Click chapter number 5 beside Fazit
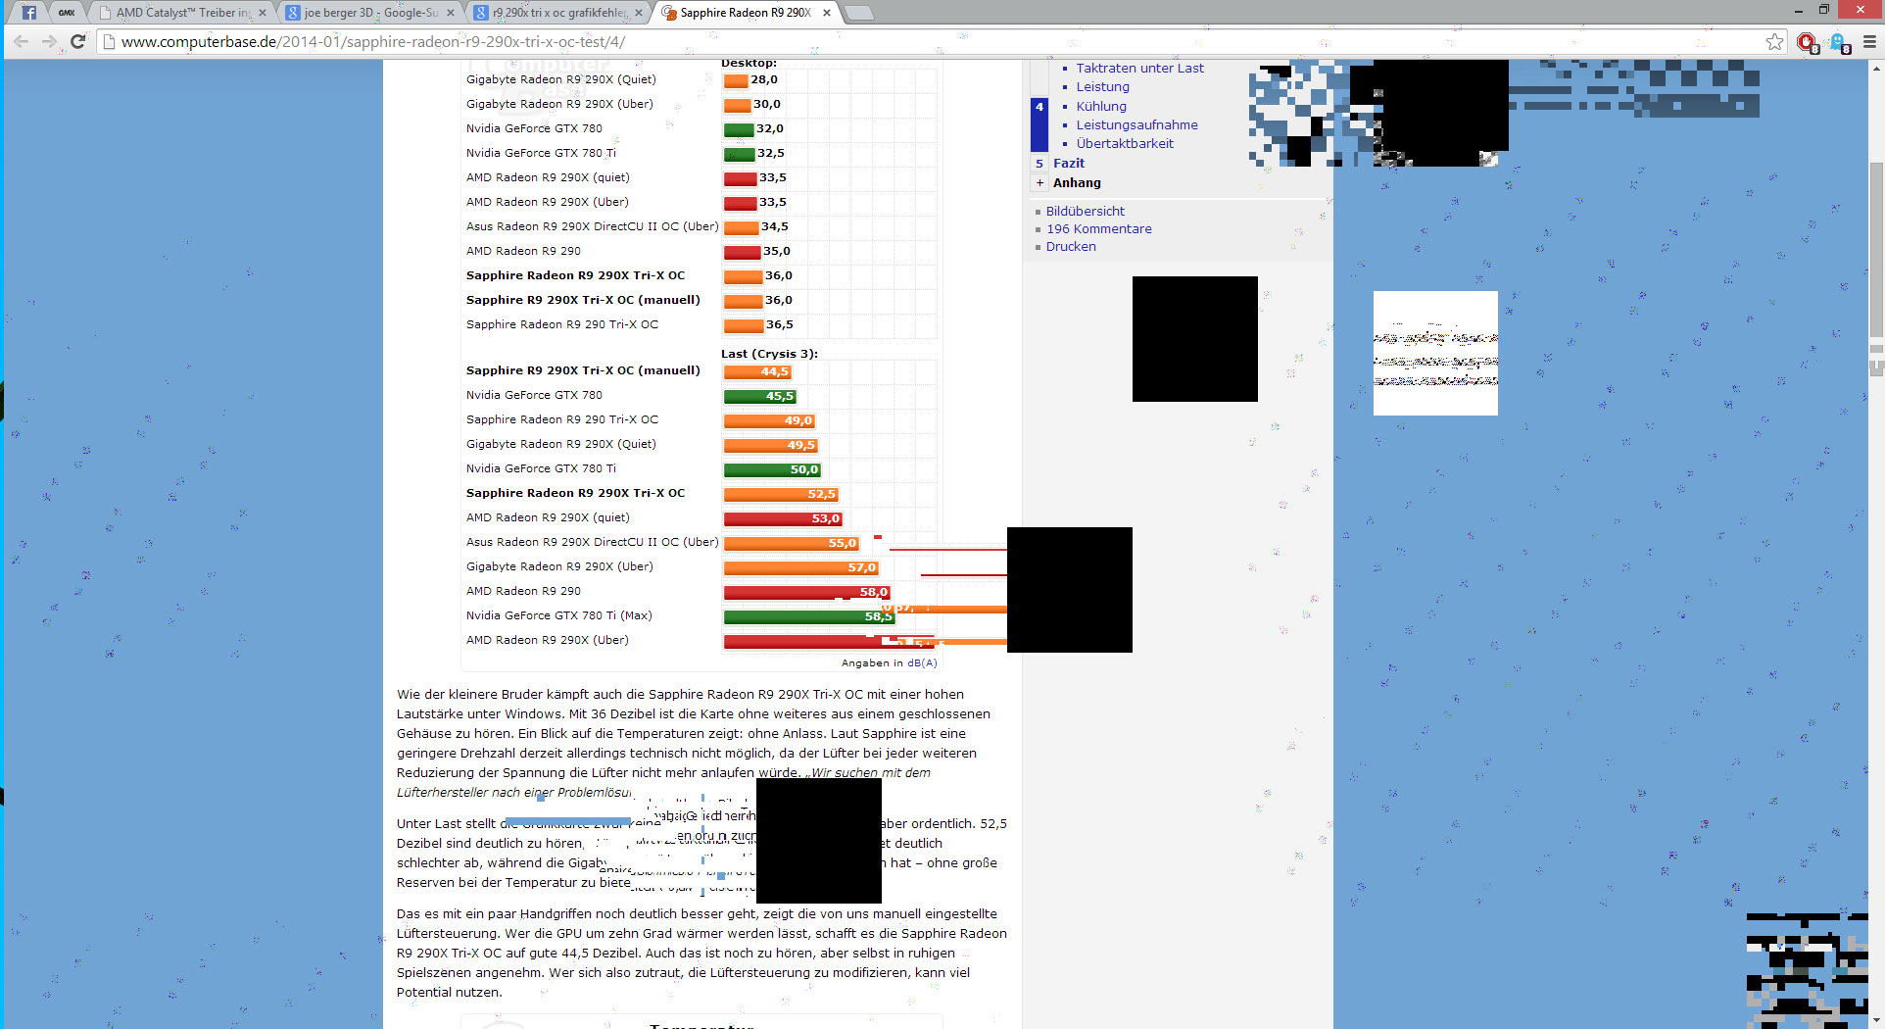Screen dimensions: 1885x1029 tap(1039, 164)
